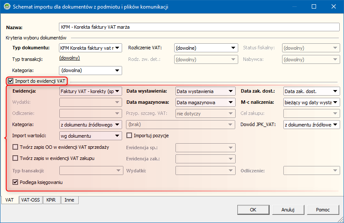Click the Status fiskalny (dowolny) dropdown
The image size is (344, 223).
(311, 48)
